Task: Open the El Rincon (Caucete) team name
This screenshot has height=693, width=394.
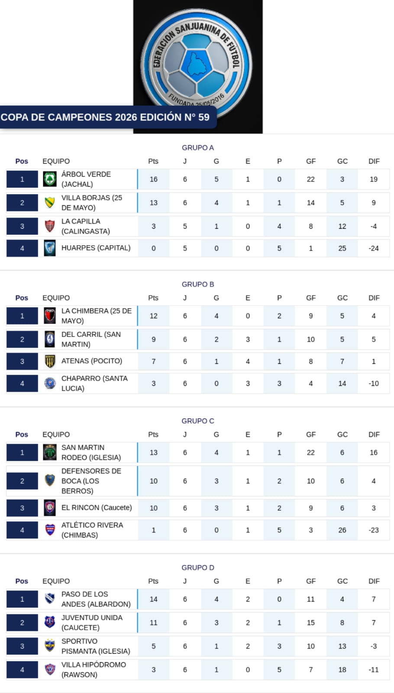Action: [97, 508]
